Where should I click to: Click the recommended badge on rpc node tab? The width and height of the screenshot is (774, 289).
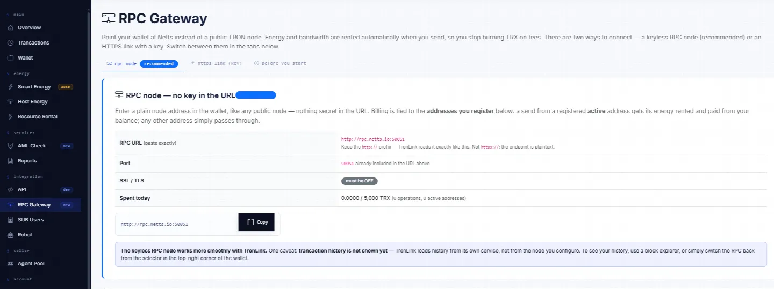(x=159, y=63)
